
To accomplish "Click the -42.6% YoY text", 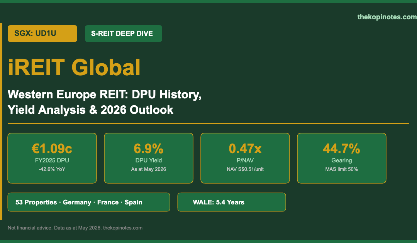I will pos(52,169).
